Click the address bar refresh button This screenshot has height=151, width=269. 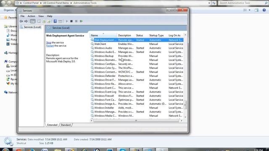click(x=214, y=3)
